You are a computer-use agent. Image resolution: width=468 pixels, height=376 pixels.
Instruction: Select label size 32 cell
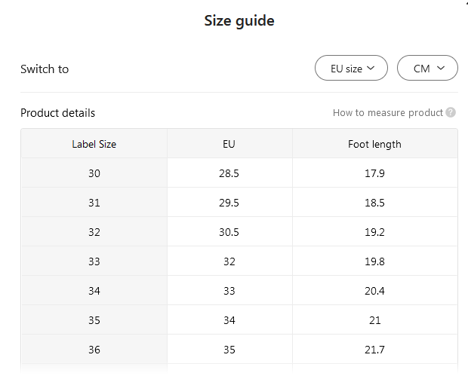tap(94, 232)
